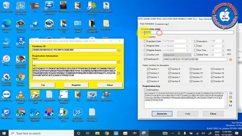The image size is (242, 136).
Task: Click the Verify button
Action: [x=188, y=114]
